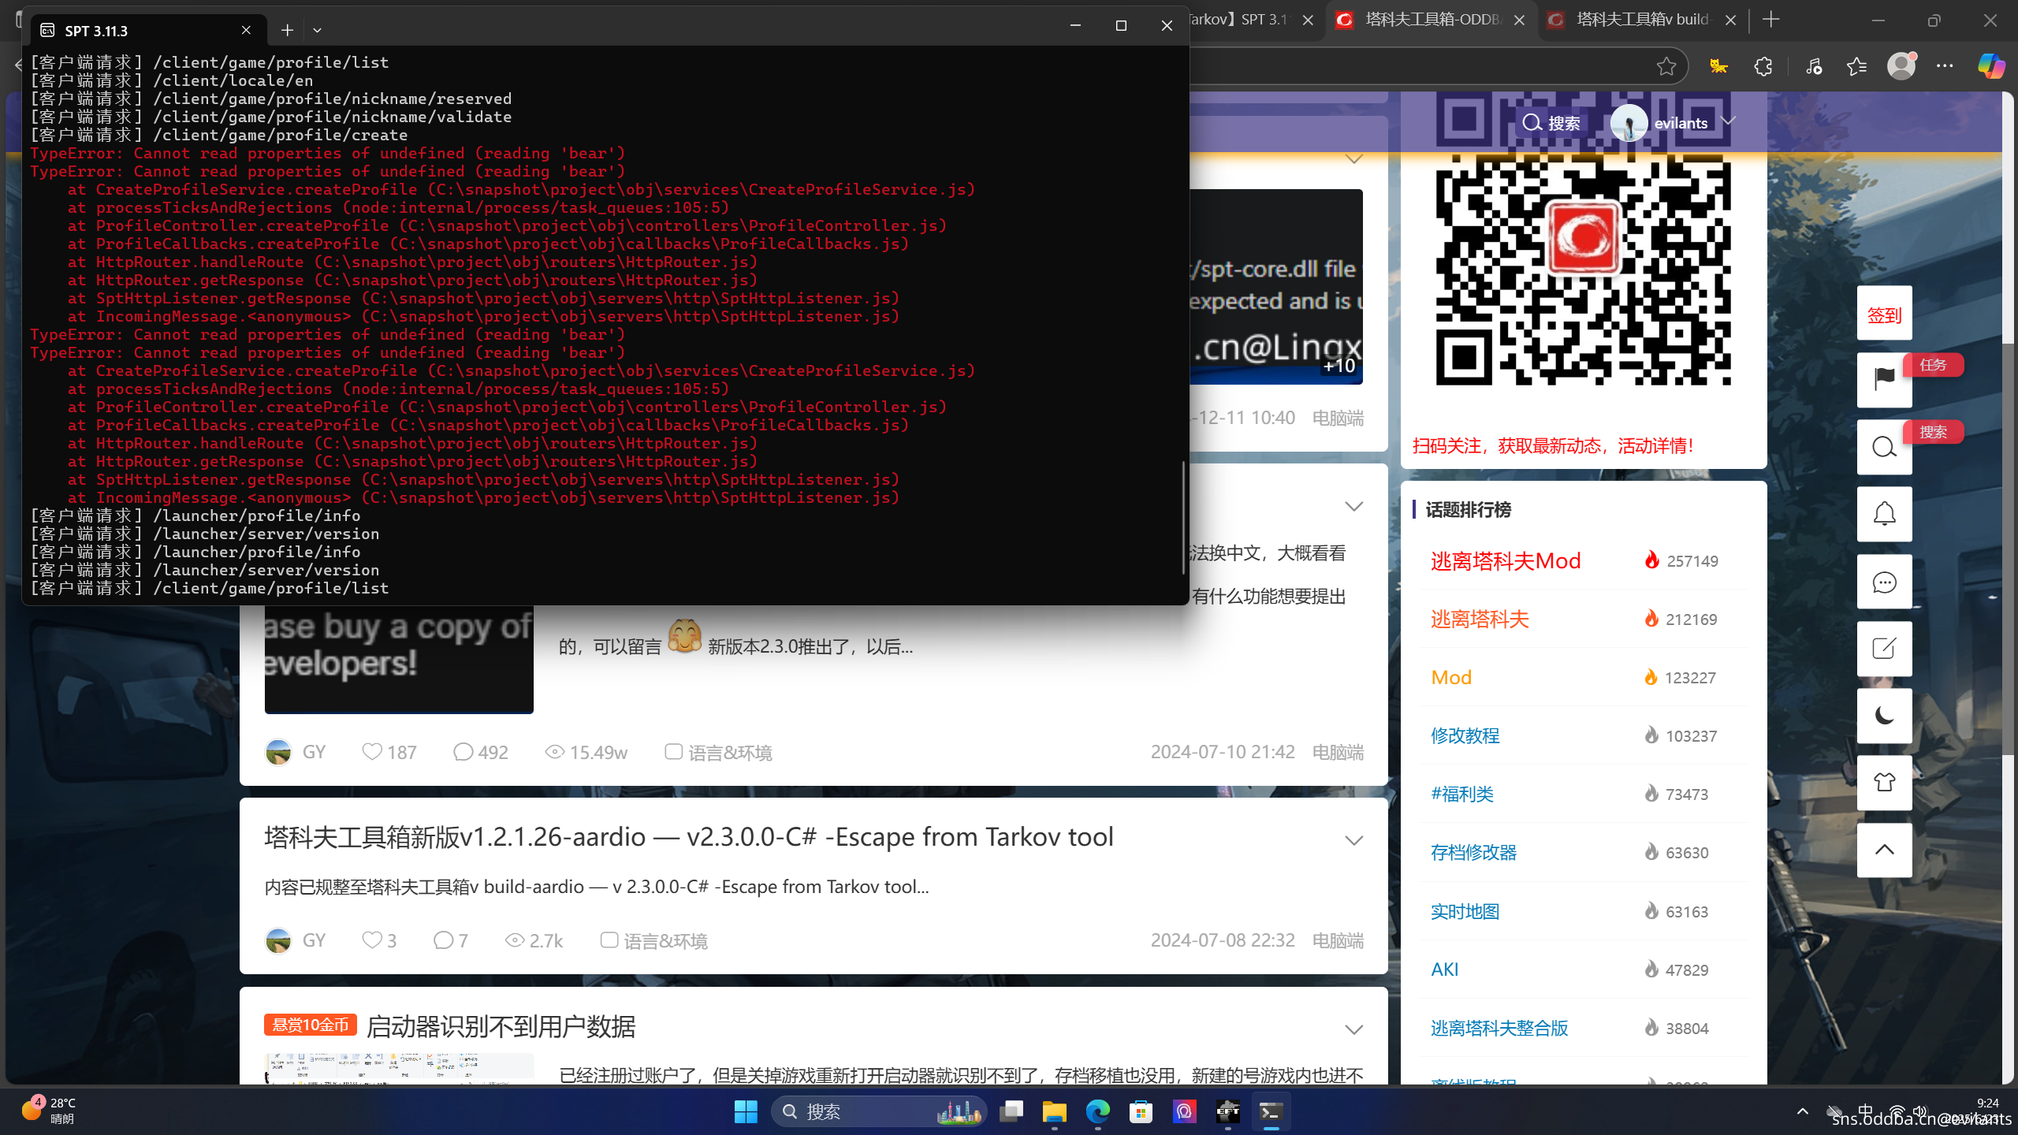Open GY author avatar on 187-likes post
The image size is (2018, 1135).
pyautogui.click(x=278, y=752)
